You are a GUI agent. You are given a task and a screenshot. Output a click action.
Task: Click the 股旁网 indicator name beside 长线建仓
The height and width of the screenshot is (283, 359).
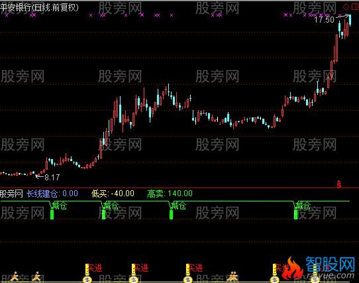click(x=11, y=194)
